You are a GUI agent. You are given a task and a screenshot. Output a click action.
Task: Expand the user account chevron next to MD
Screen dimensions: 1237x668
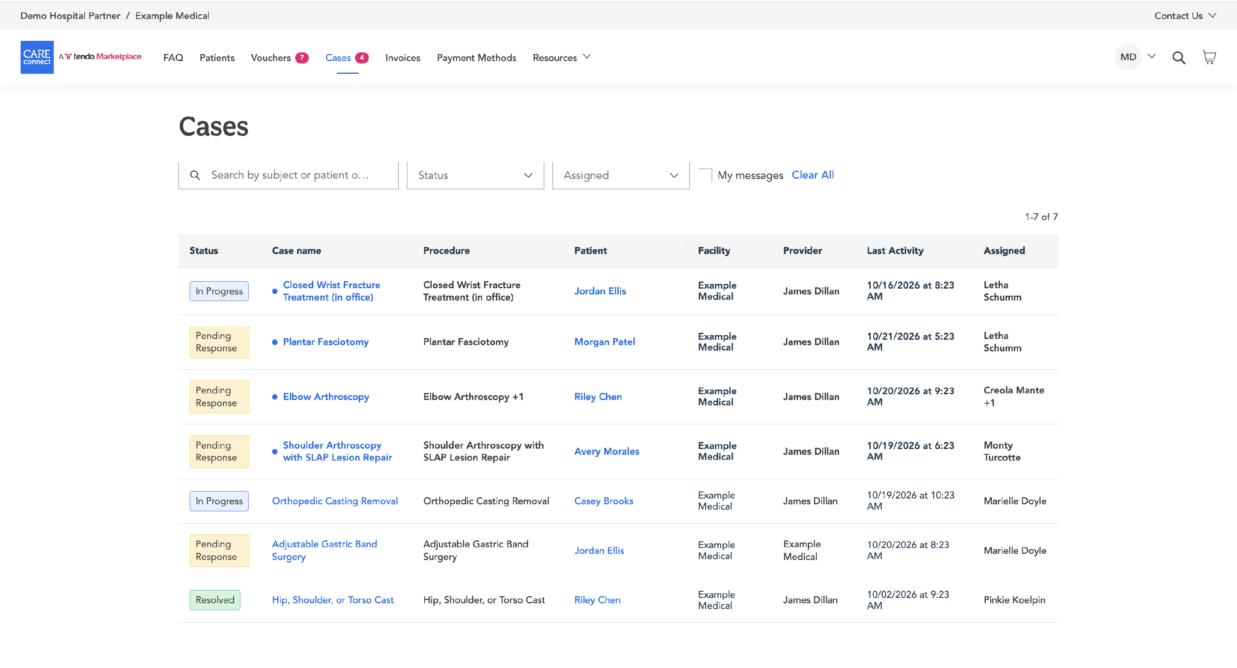tap(1152, 56)
